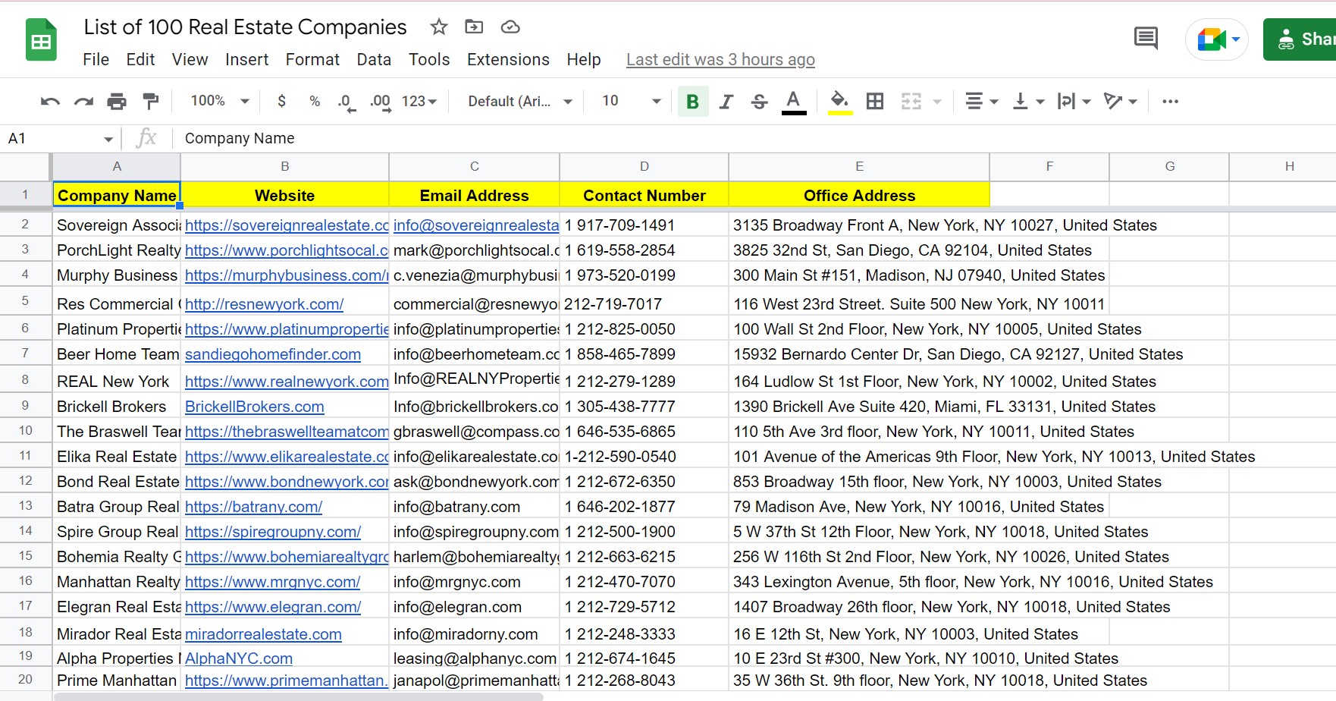Open font family dropdown
The height and width of the screenshot is (701, 1336).
pos(520,101)
